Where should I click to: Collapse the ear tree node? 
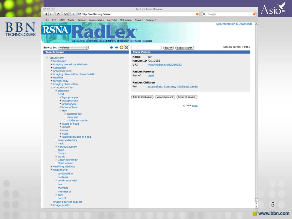point(60,110)
